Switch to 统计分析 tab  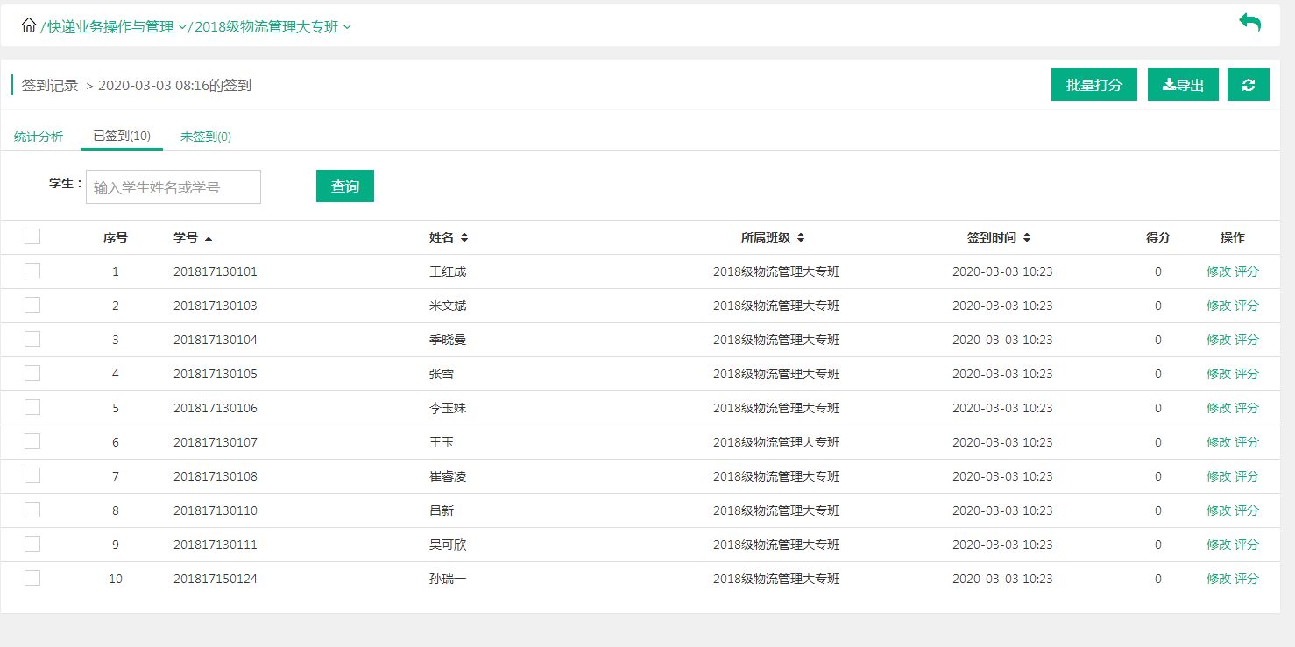click(39, 137)
